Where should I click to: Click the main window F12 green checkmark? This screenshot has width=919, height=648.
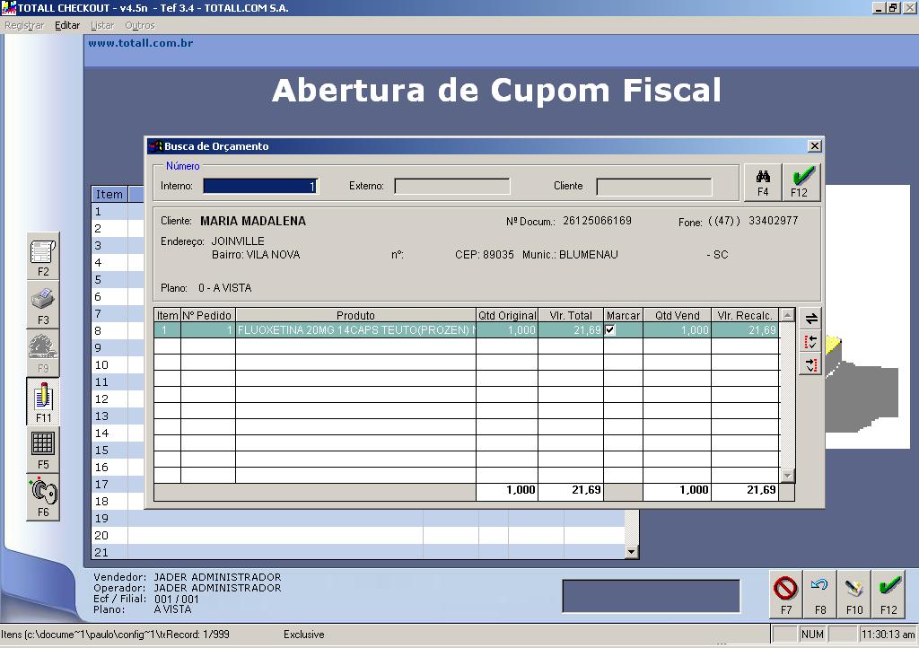(x=888, y=594)
